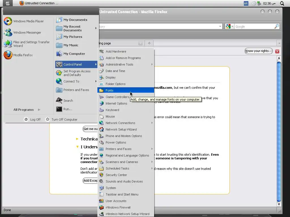Click Add Exception button
The image size is (290, 217).
point(90,181)
